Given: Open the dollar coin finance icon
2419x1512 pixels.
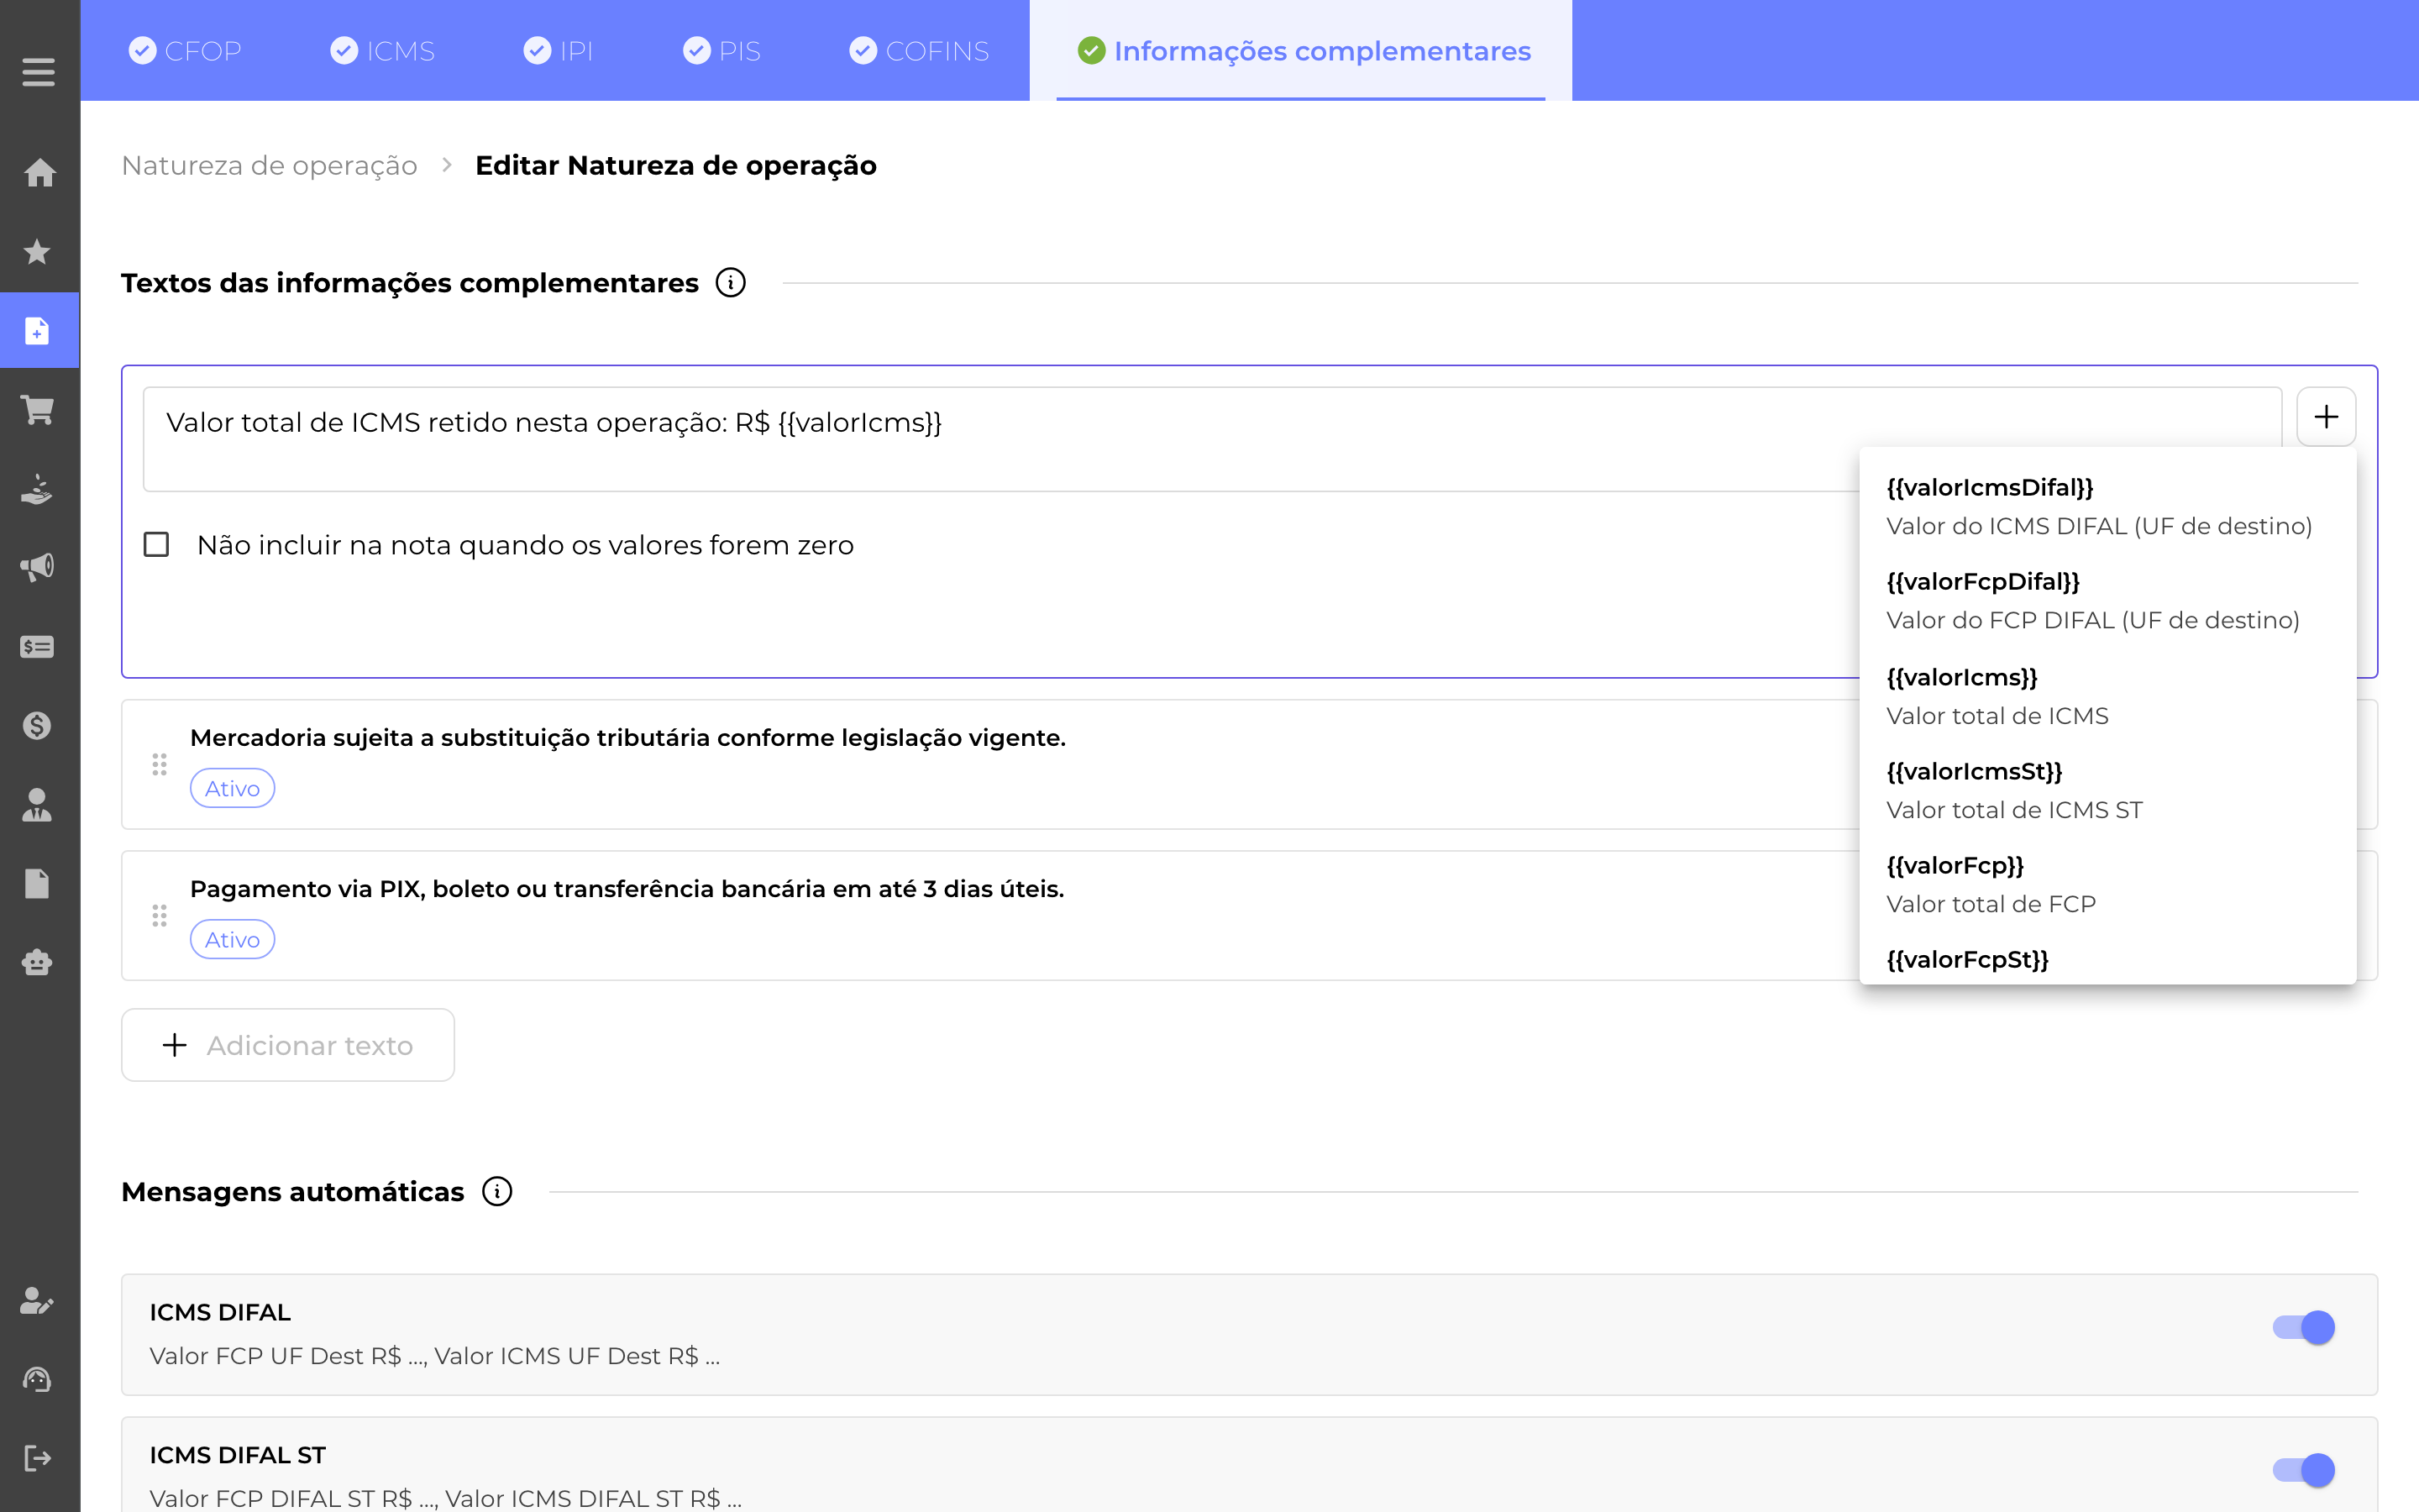Looking at the screenshot, I should (x=38, y=725).
